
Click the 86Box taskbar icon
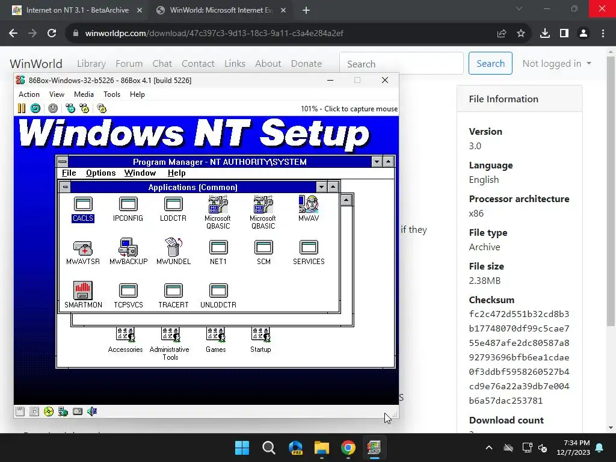[374, 448]
